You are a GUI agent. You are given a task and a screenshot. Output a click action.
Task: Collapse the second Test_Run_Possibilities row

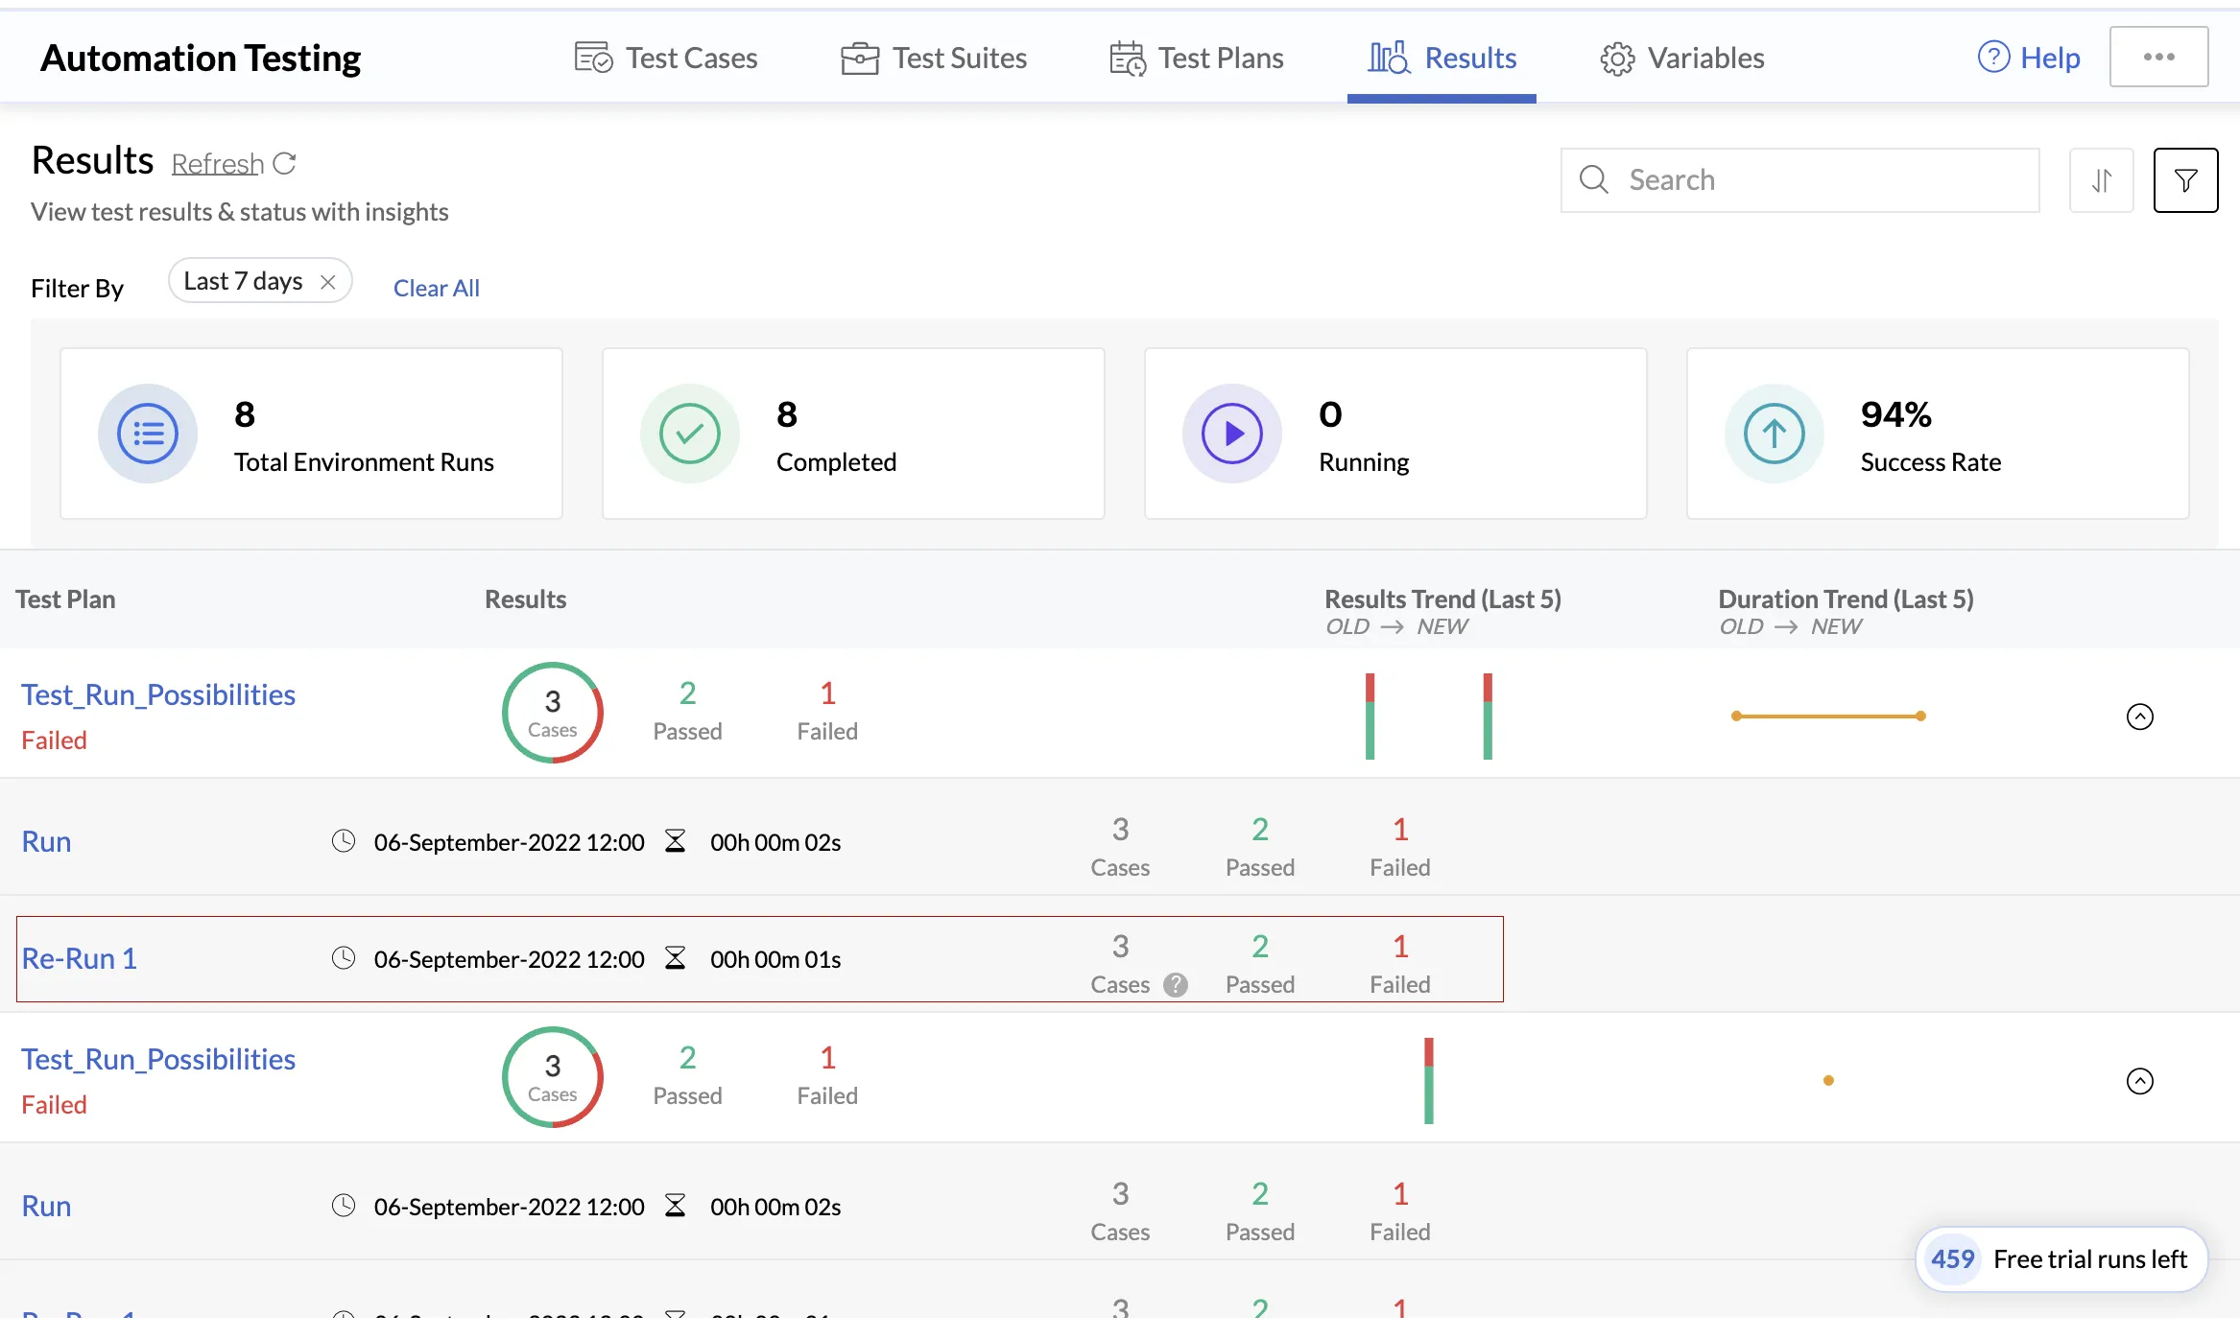pyautogui.click(x=2140, y=1081)
